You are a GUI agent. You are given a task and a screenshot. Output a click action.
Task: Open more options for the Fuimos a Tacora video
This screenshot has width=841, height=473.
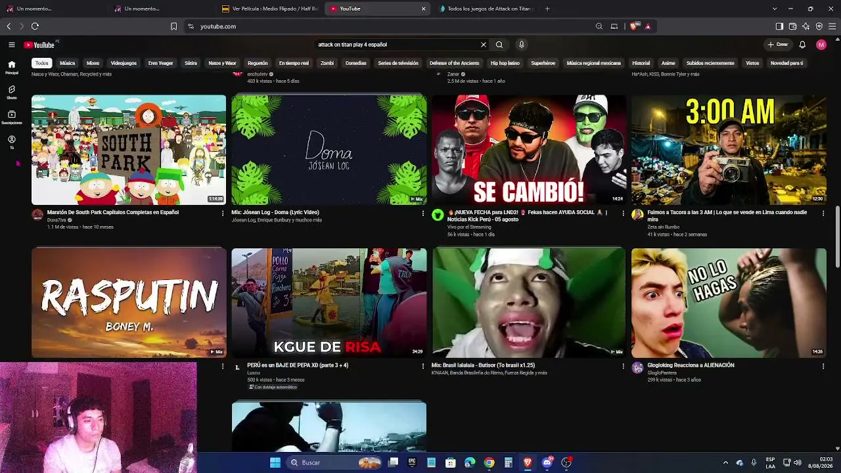pos(823,213)
